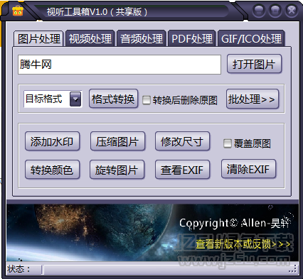Enable the 转换后删除原图 checkbox
The height and width of the screenshot is (279, 303).
[147, 100]
